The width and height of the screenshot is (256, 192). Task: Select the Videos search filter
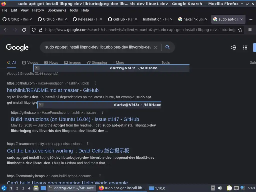pos(30,63)
